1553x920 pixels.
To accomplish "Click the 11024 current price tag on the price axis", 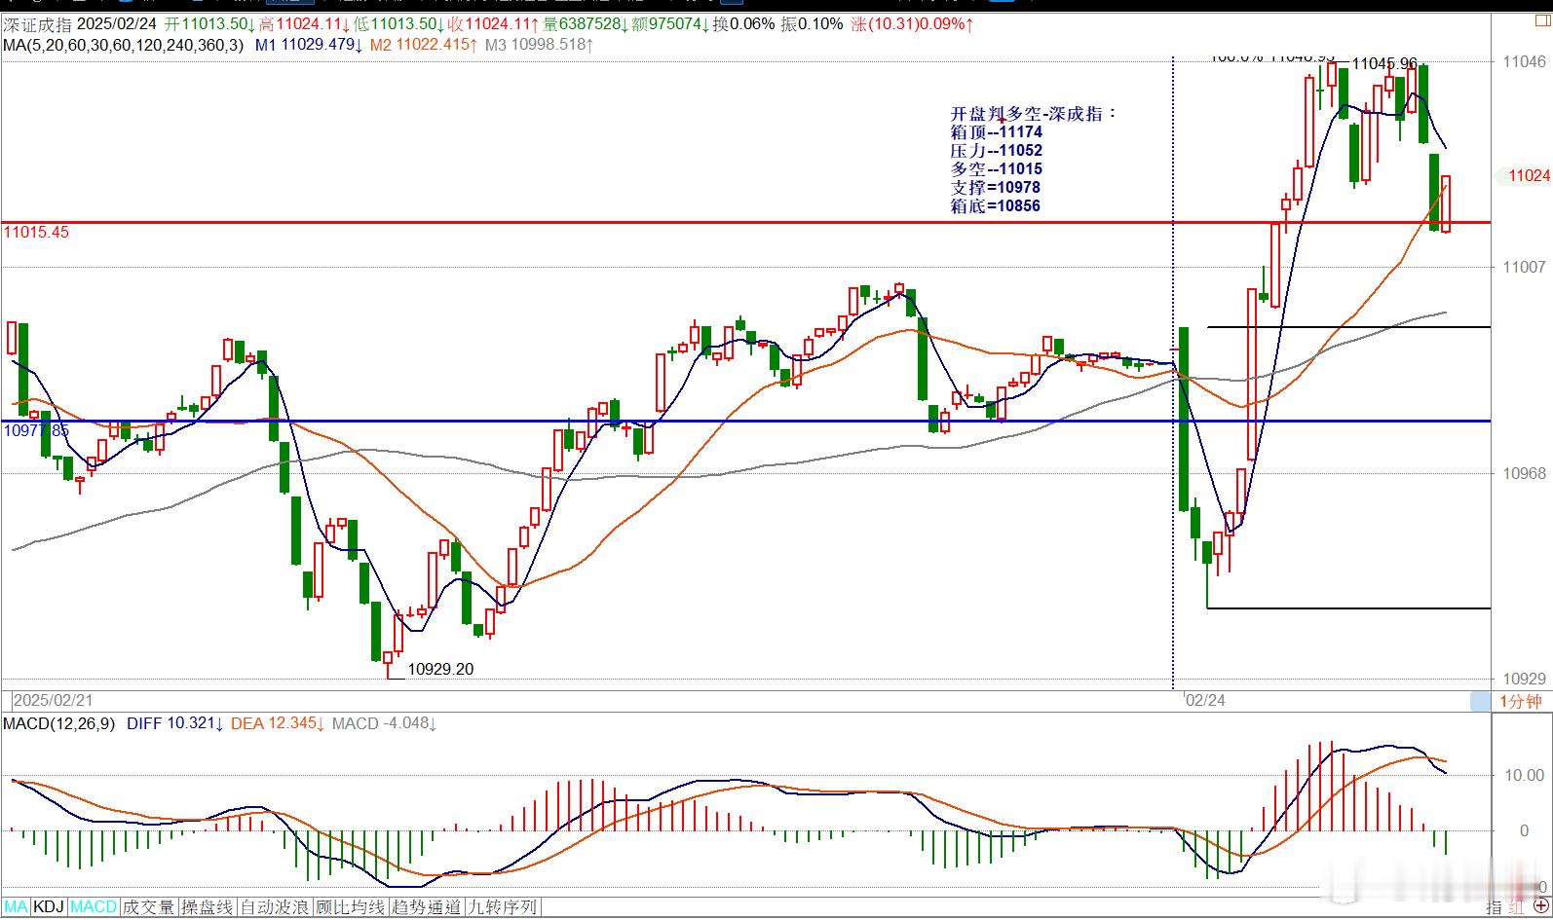I will point(1529,175).
